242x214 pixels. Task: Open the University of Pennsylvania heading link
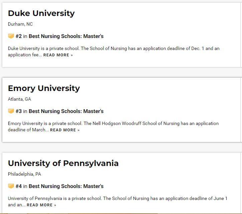pos(63,163)
